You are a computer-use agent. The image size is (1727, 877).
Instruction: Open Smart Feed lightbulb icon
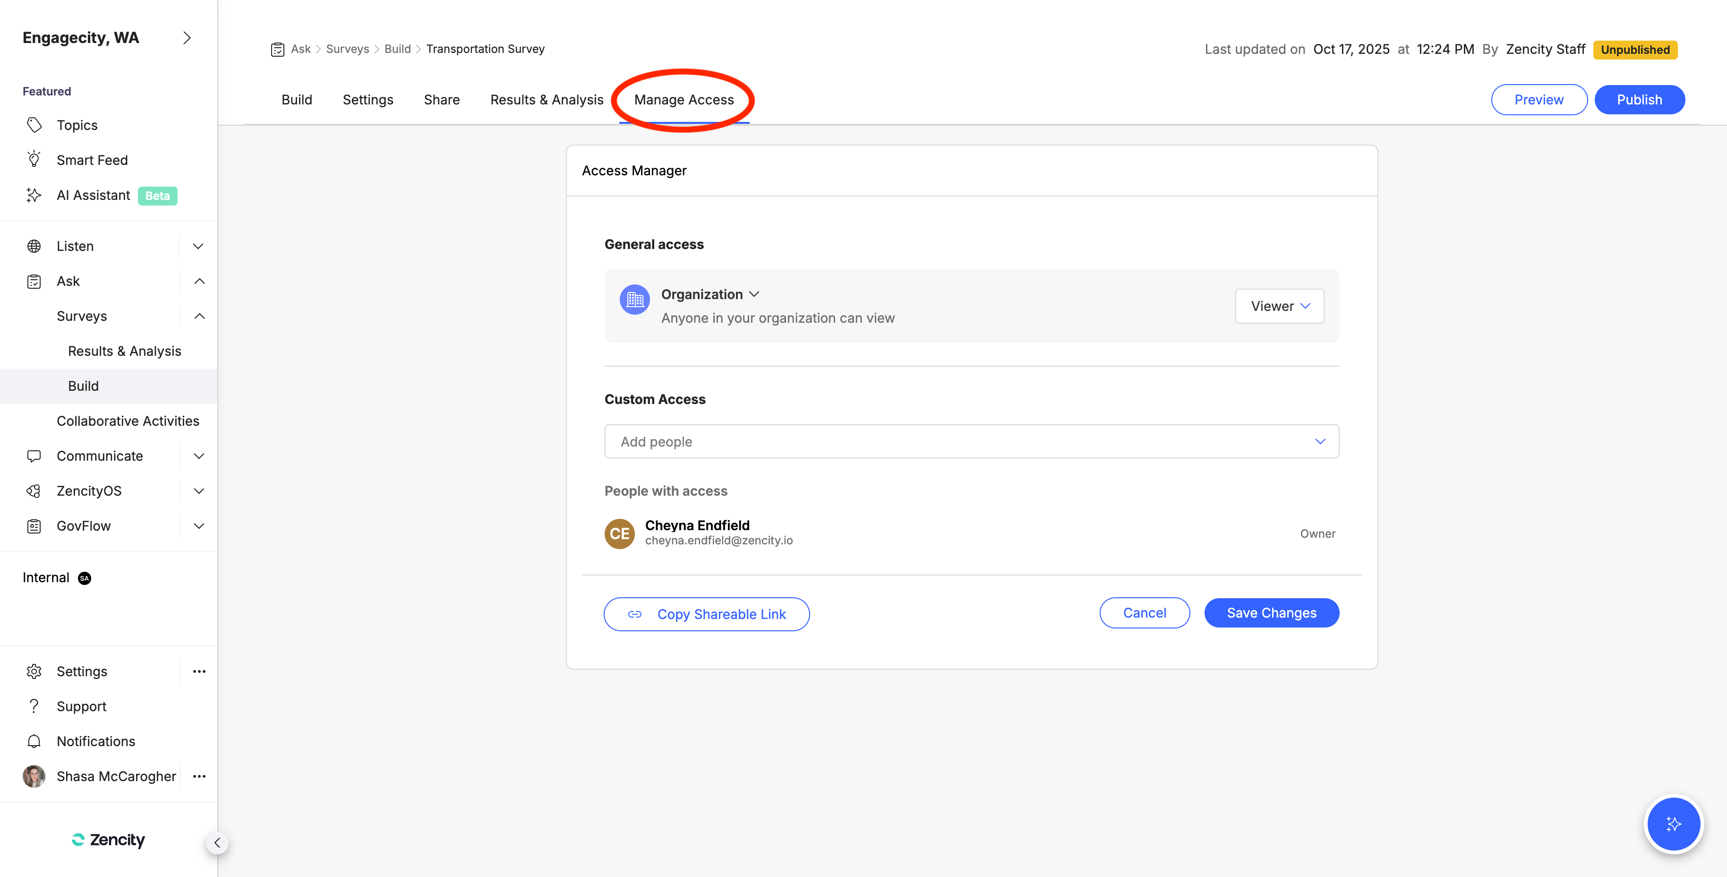(34, 160)
